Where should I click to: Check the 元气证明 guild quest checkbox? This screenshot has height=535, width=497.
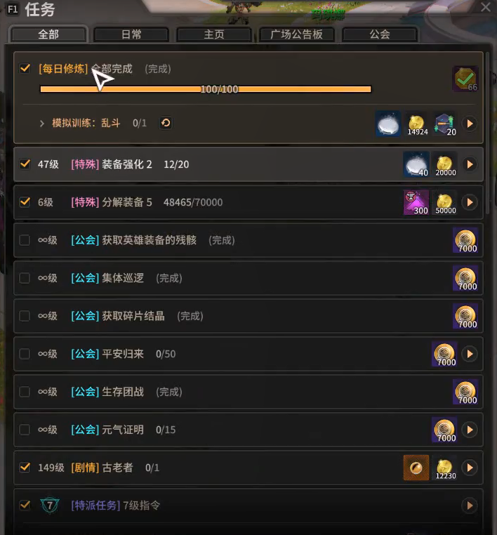click(x=25, y=430)
